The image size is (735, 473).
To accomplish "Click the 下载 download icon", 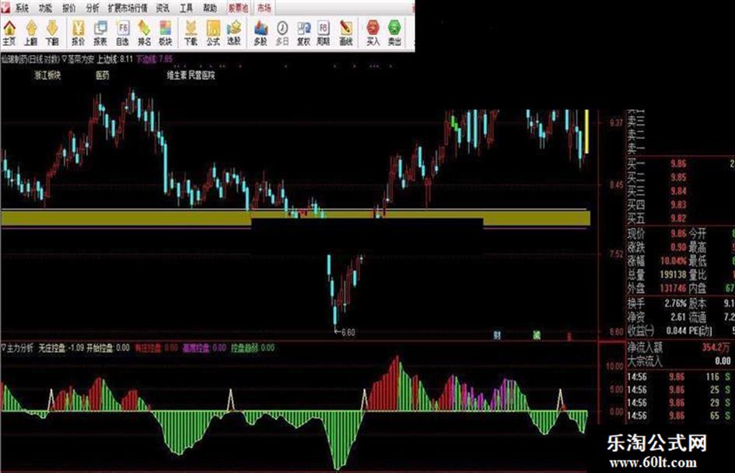I will 191,33.
